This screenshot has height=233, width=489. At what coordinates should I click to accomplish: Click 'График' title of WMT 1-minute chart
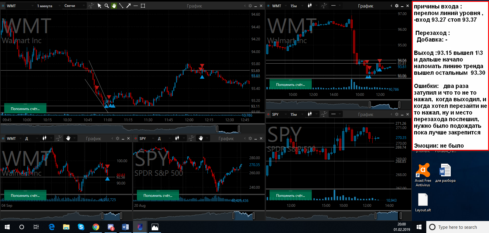(x=194, y=6)
